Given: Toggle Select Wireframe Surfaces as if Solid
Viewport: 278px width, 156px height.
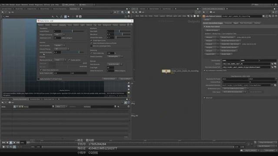Looking at the screenshot, I should tap(92, 43).
